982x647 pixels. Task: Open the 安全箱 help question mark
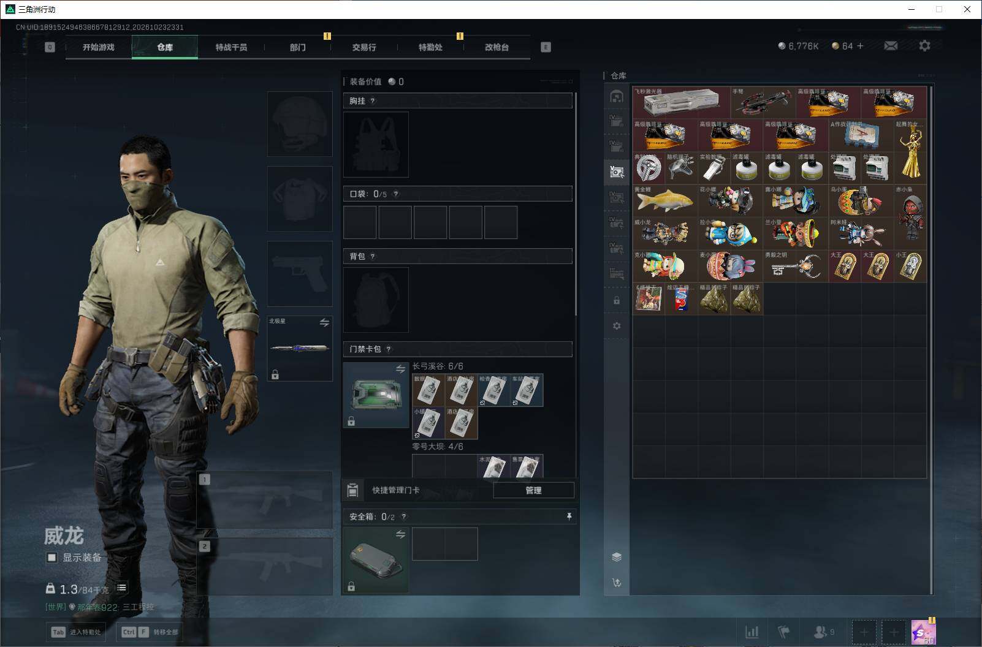tap(403, 517)
